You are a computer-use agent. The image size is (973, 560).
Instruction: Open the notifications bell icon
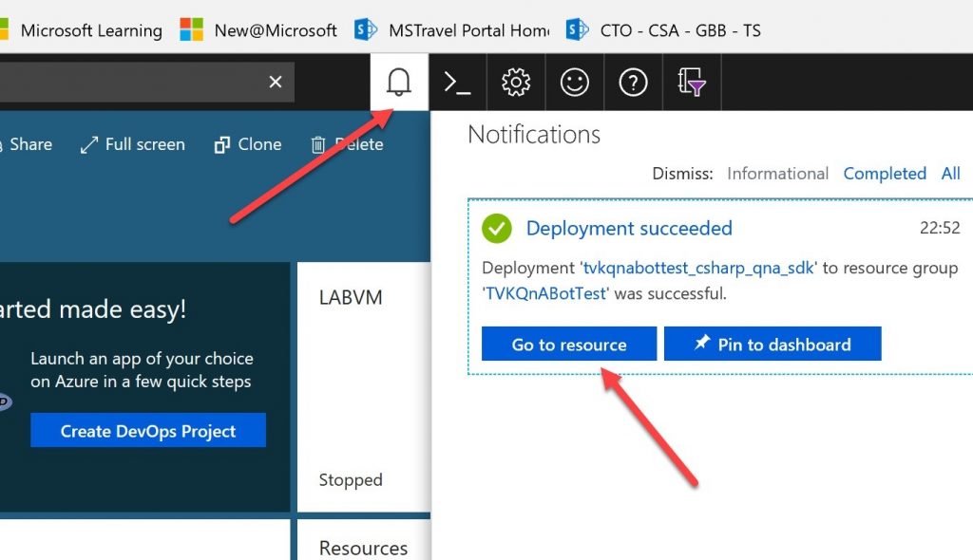[x=399, y=82]
